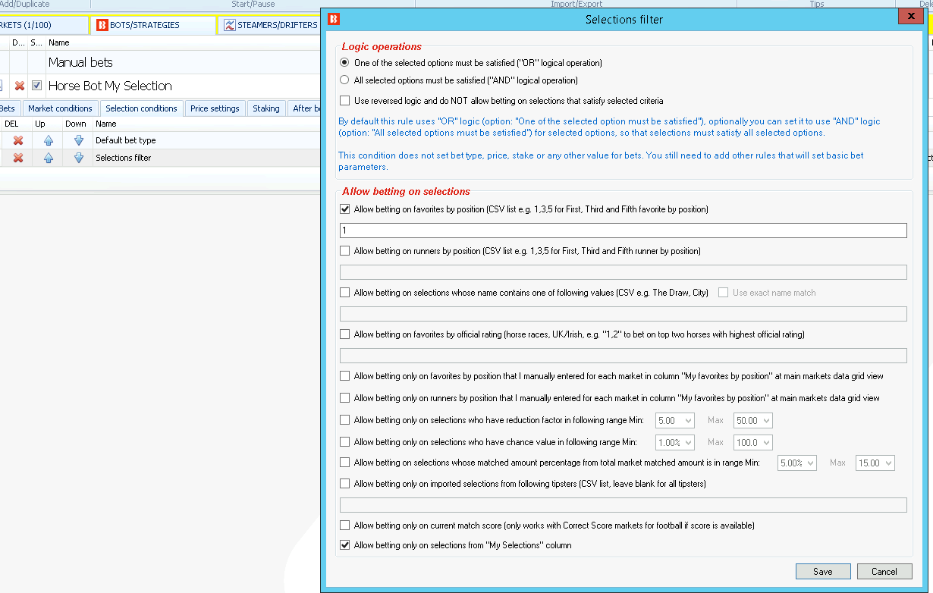This screenshot has width=933, height=593.
Task: Check only manually entered favorites by position option
Action: pyautogui.click(x=345, y=376)
